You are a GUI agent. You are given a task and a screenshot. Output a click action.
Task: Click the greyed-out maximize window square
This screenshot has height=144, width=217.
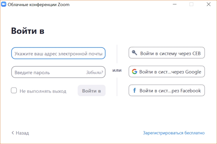pos(192,4)
